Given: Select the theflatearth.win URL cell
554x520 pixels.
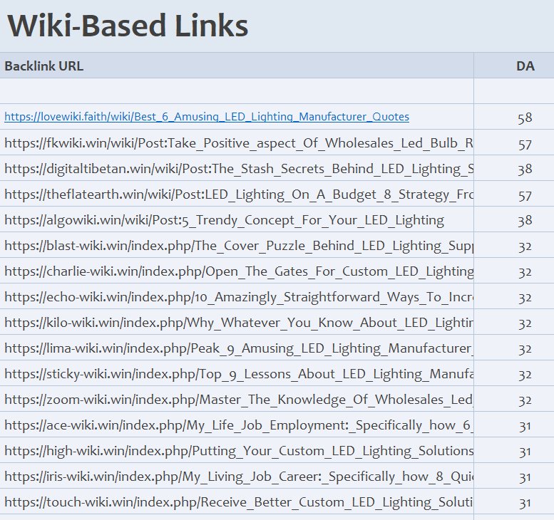Looking at the screenshot, I should [x=238, y=194].
